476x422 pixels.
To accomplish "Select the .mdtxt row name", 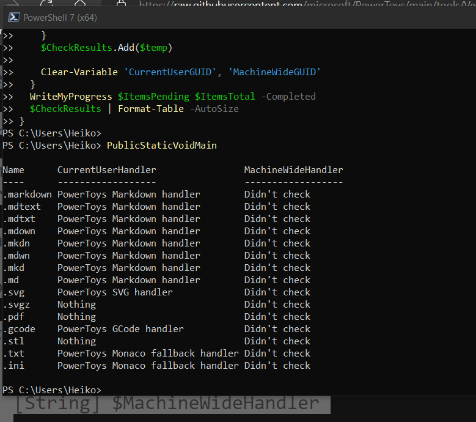I will pos(19,219).
